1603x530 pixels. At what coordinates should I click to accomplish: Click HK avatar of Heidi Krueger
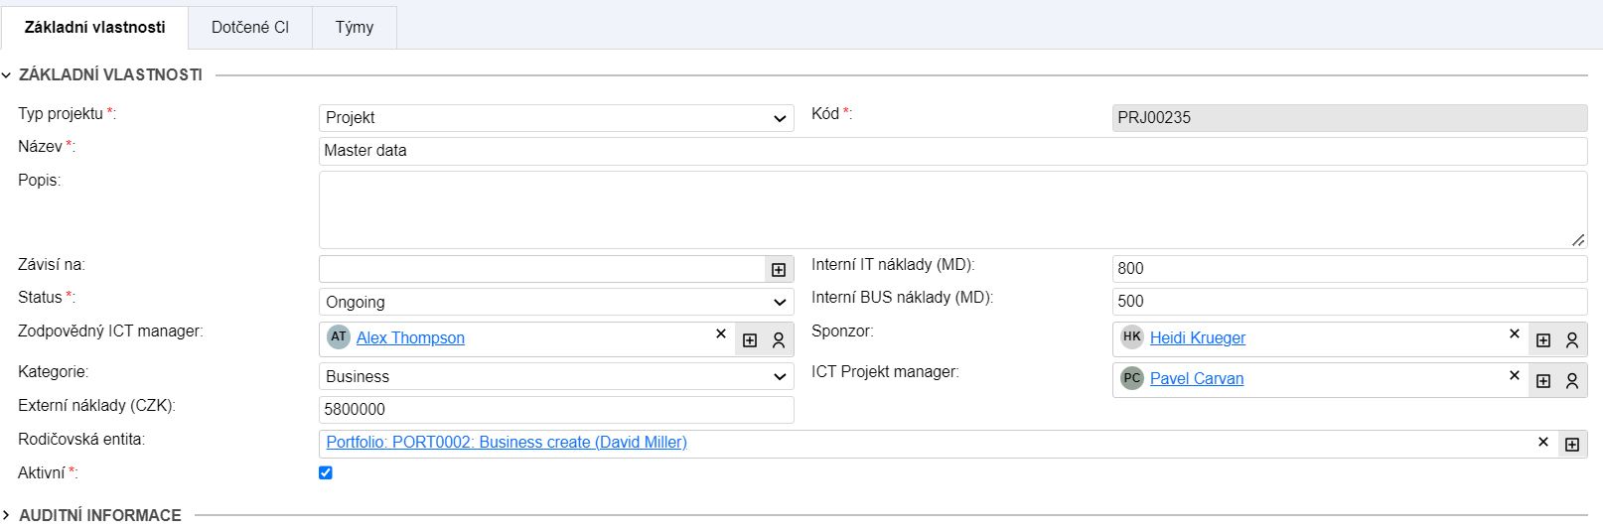pyautogui.click(x=1132, y=337)
